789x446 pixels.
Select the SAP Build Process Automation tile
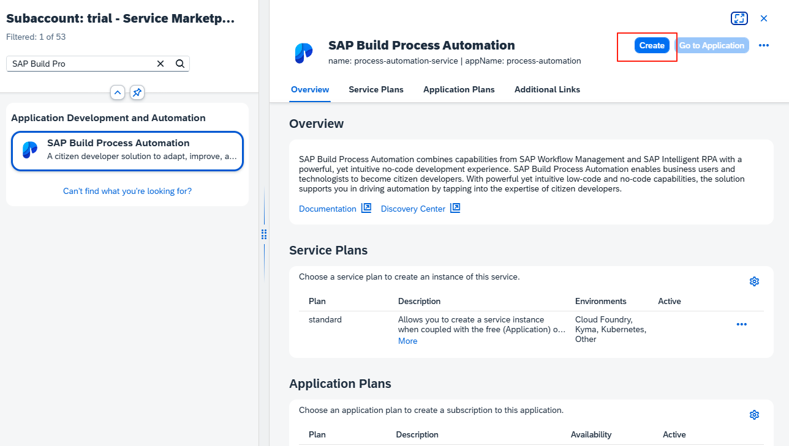point(127,151)
